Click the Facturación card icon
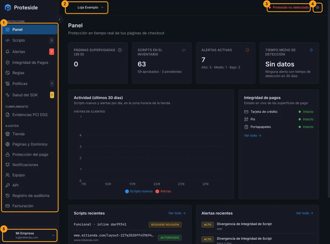The height and width of the screenshot is (244, 330). click(x=8, y=206)
